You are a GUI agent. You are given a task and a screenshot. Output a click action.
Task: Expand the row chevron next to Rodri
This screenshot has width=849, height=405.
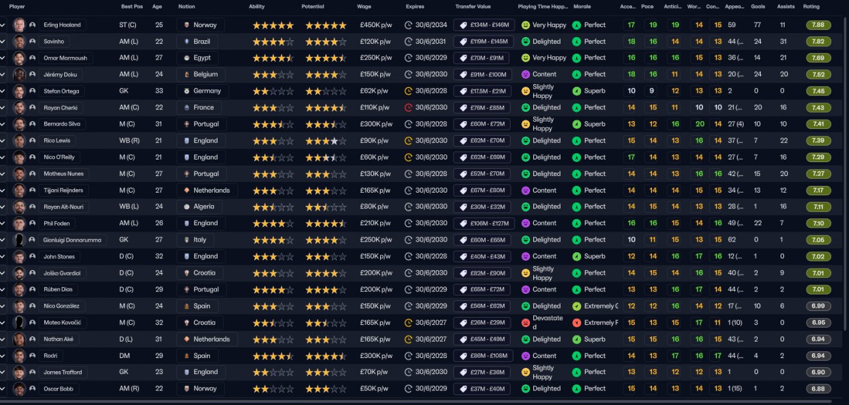[x=3, y=356]
